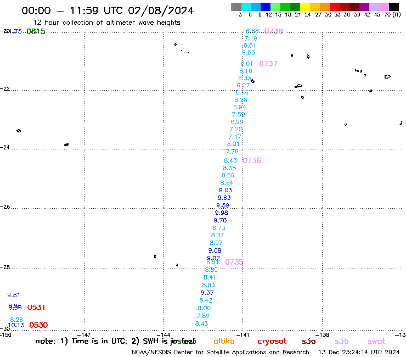
Task: Select wave height reading '6.01'
Action: tap(246, 64)
